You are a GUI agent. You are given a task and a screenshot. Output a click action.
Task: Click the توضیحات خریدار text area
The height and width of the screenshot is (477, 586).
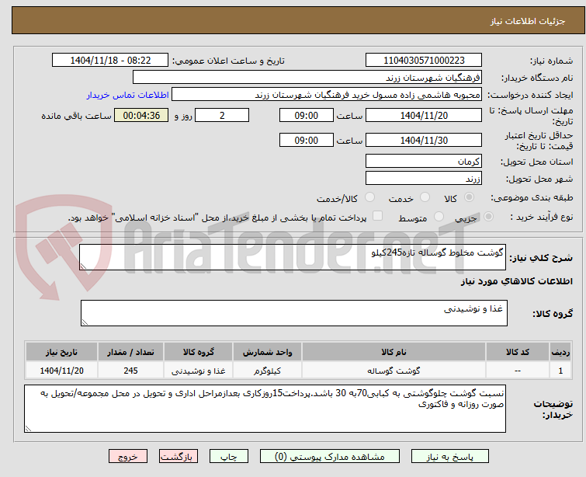pos(265,409)
